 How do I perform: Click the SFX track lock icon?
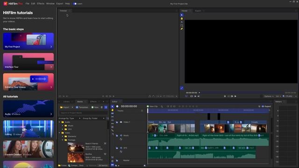117,148
